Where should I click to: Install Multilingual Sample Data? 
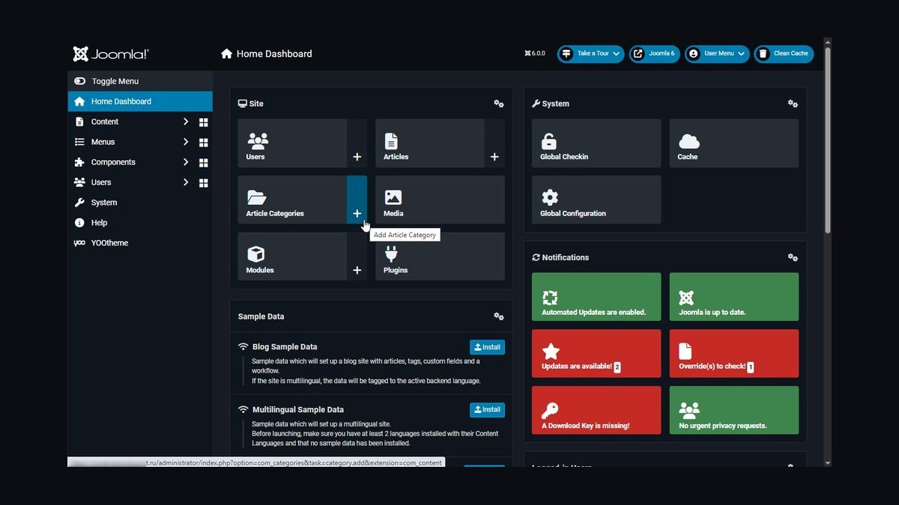click(x=487, y=410)
